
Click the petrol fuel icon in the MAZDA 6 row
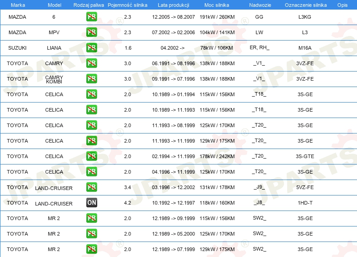91,17
